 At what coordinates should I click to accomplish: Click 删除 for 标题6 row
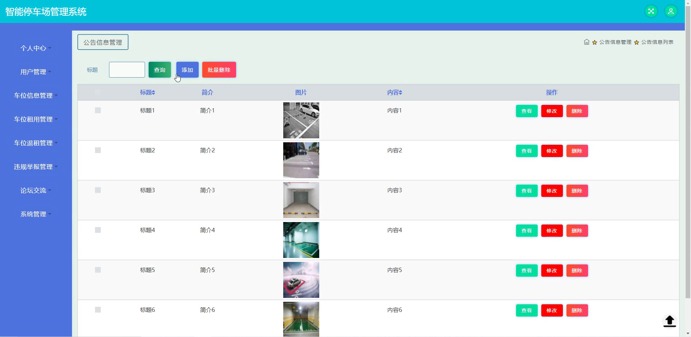[577, 310]
